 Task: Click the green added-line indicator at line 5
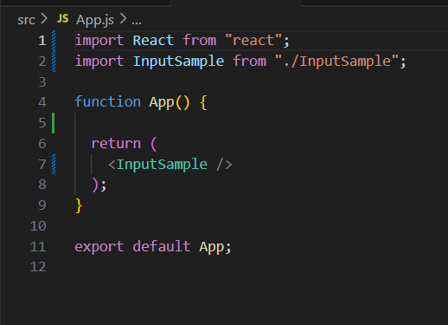coord(53,123)
